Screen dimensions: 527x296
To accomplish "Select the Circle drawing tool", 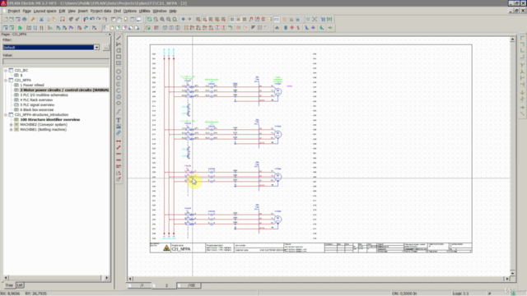I will (119, 72).
